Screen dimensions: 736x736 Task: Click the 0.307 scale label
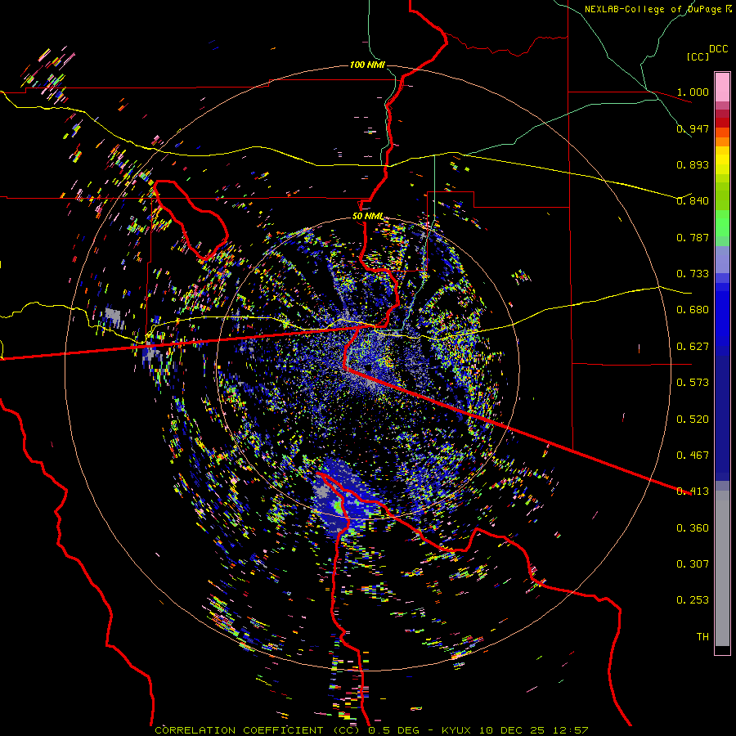click(693, 564)
